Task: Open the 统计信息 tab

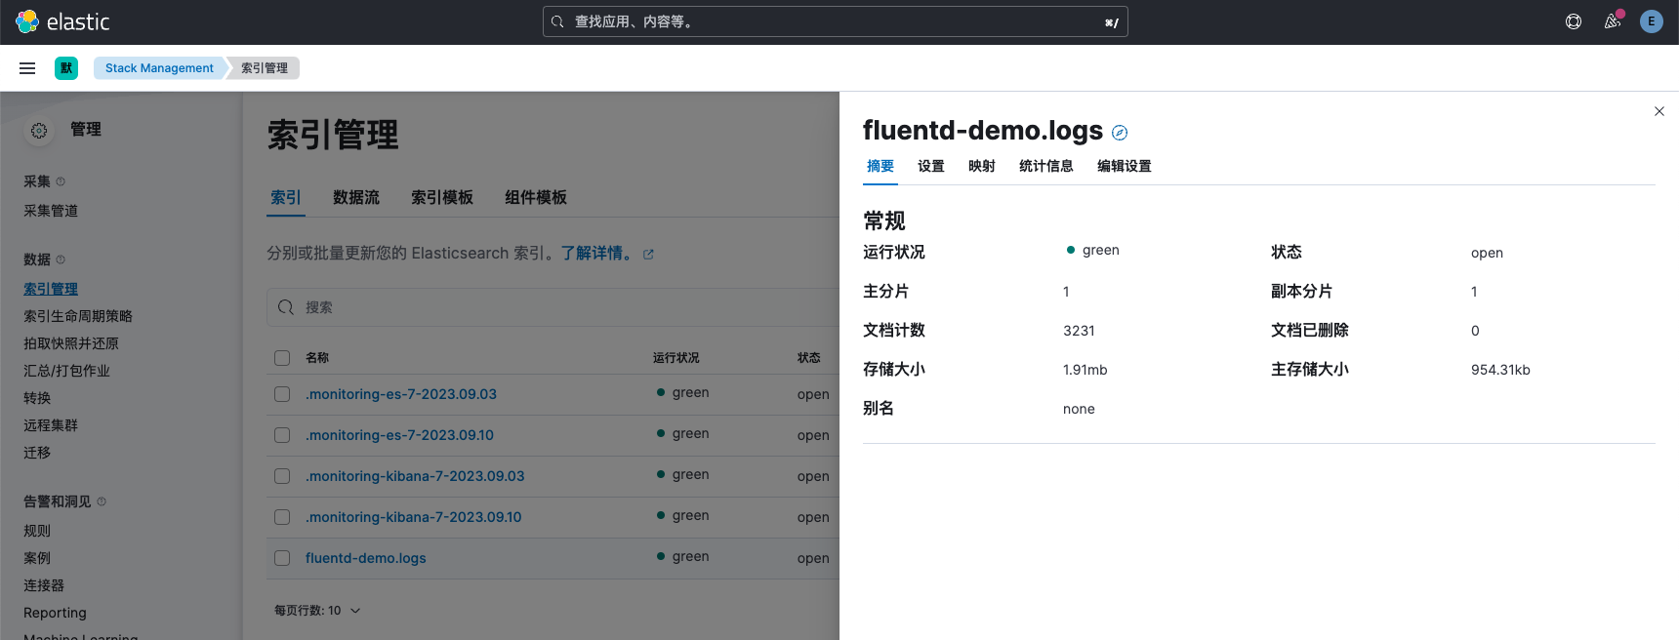Action: (x=1046, y=166)
